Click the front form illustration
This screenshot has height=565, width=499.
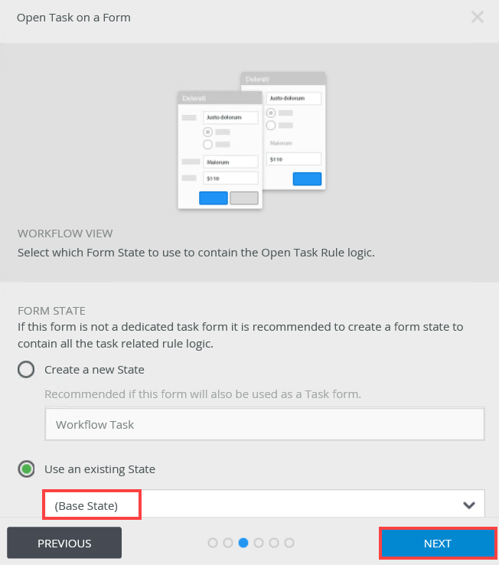(x=220, y=150)
